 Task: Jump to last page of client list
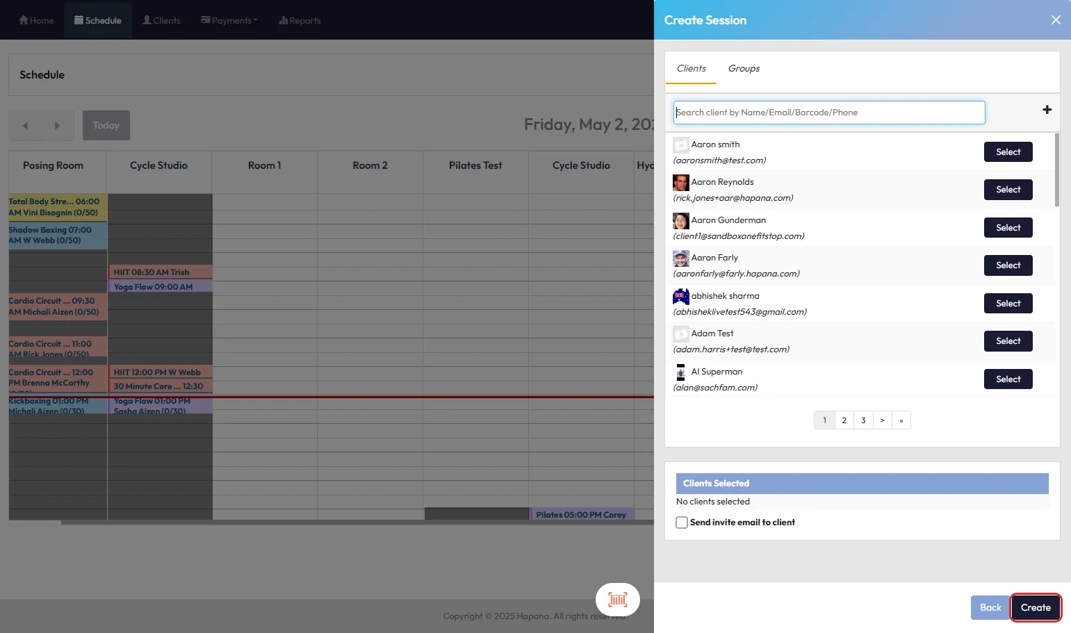point(901,420)
